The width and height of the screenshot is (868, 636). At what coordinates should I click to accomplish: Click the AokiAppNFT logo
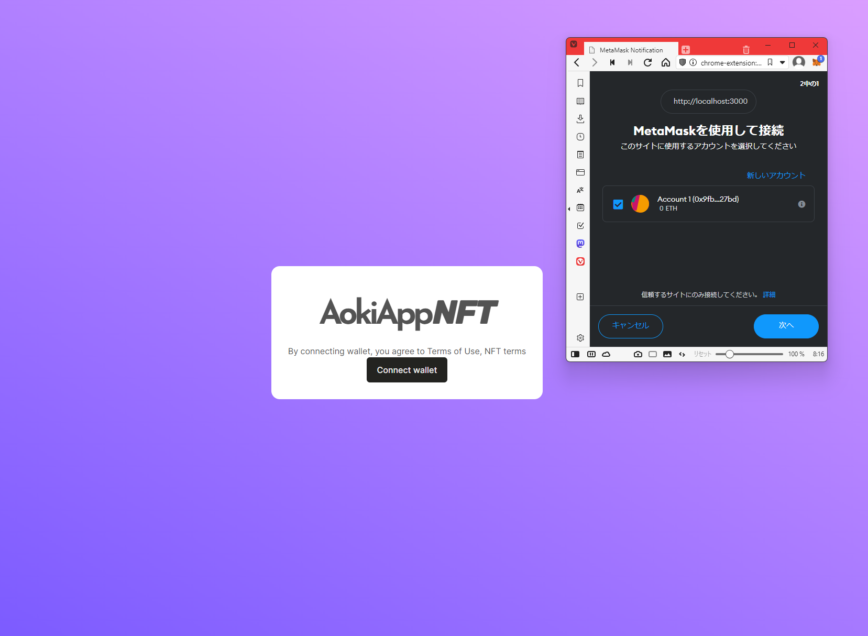[x=409, y=313]
